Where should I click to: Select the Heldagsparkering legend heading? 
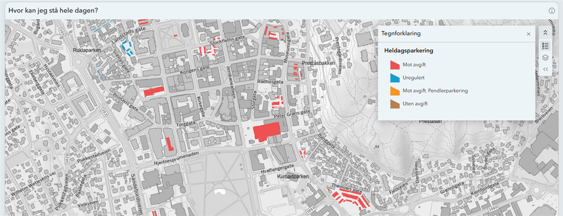[408, 51]
